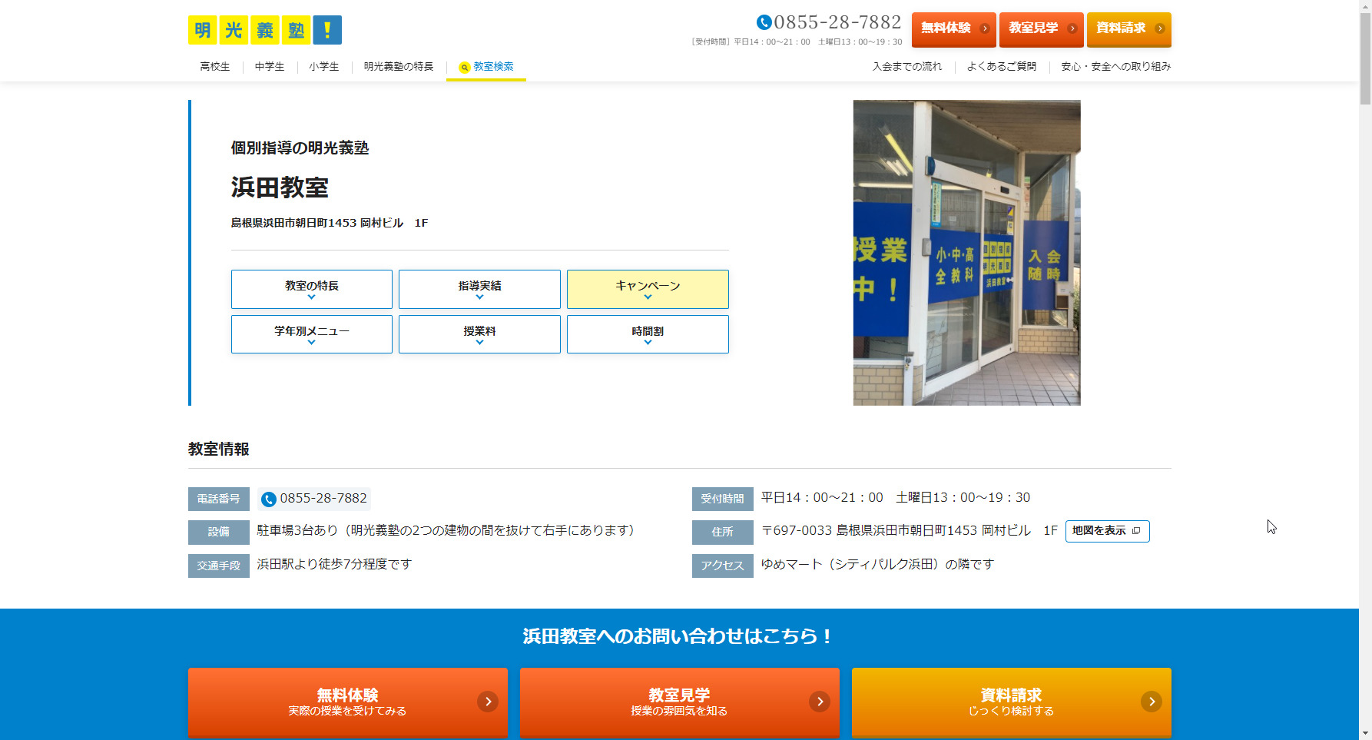Click the circle arrow on the bottom 教室見学 banner

820,702
